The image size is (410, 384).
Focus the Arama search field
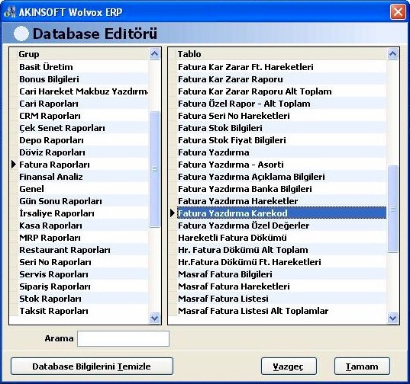(123, 338)
